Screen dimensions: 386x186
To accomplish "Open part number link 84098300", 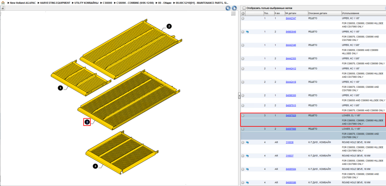I will pos(291,96).
